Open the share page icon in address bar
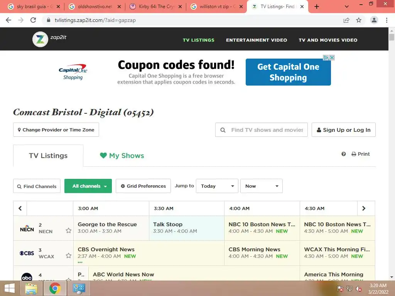Screen dimensions: 395x296 346,20
